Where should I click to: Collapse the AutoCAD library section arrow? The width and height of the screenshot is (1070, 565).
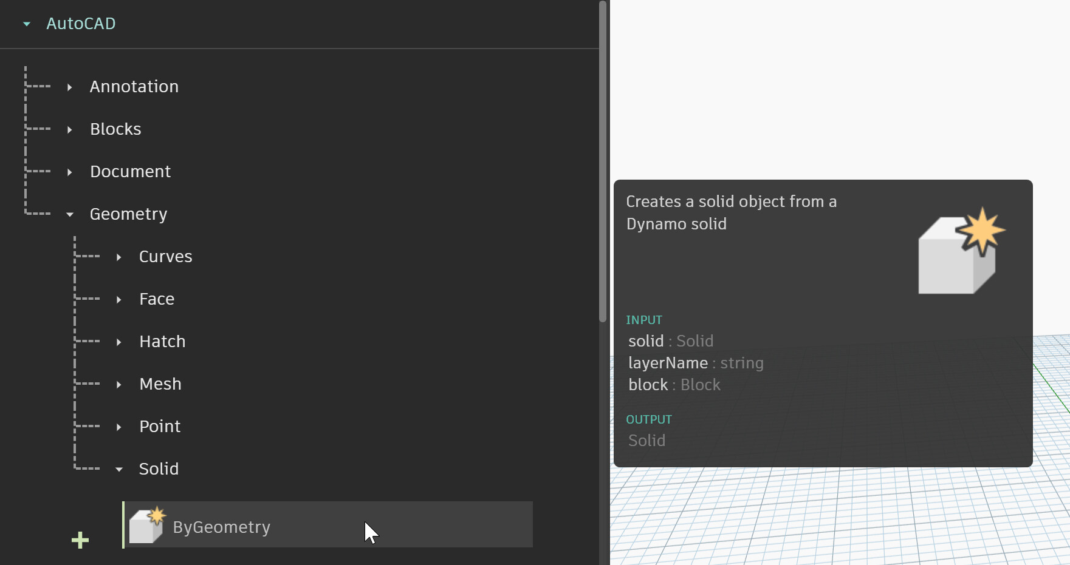27,24
